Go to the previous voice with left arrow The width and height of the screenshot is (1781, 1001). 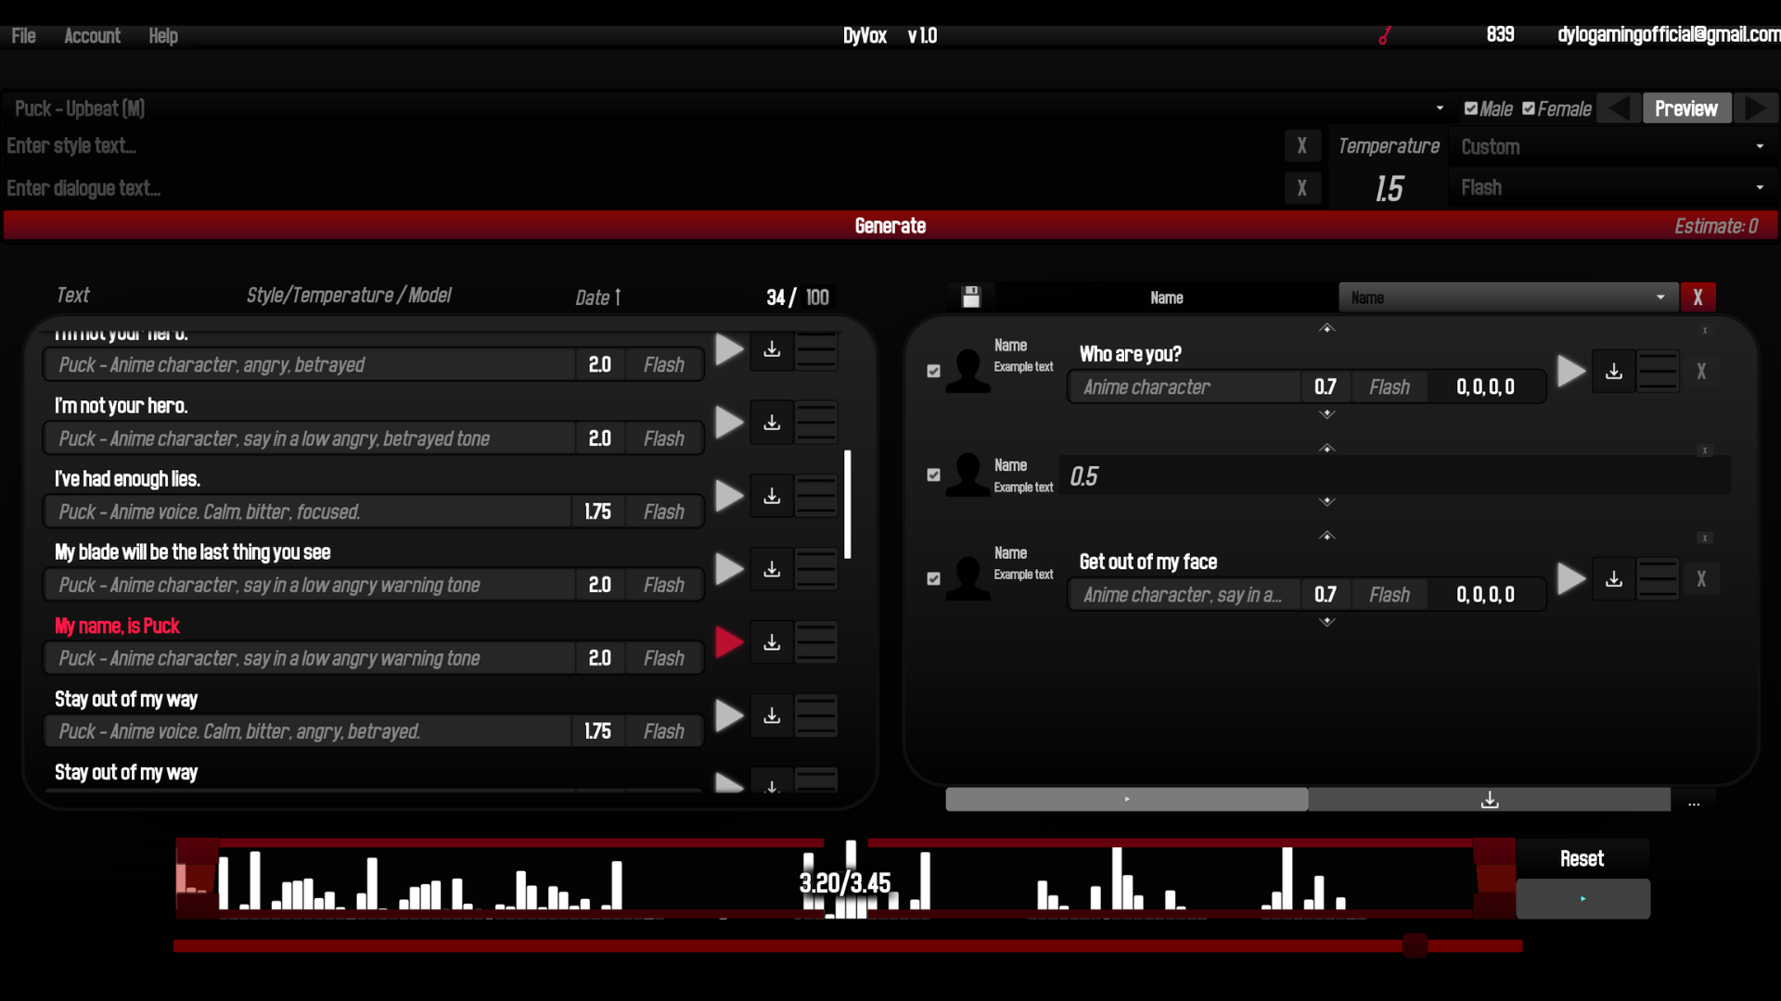tap(1619, 108)
